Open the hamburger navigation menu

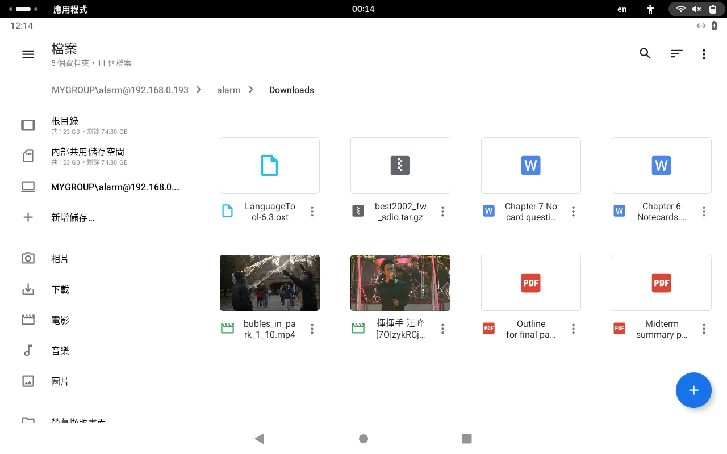tap(28, 54)
